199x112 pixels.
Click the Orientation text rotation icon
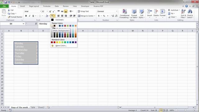pos(71,11)
